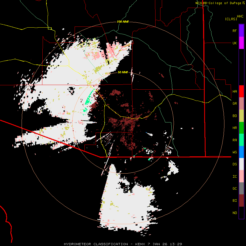This screenshot has width=246, height=246.
Task: Click the [CLAS] units label
Action: point(231,19)
